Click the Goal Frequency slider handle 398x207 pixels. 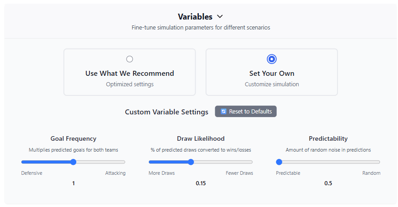[74, 162]
